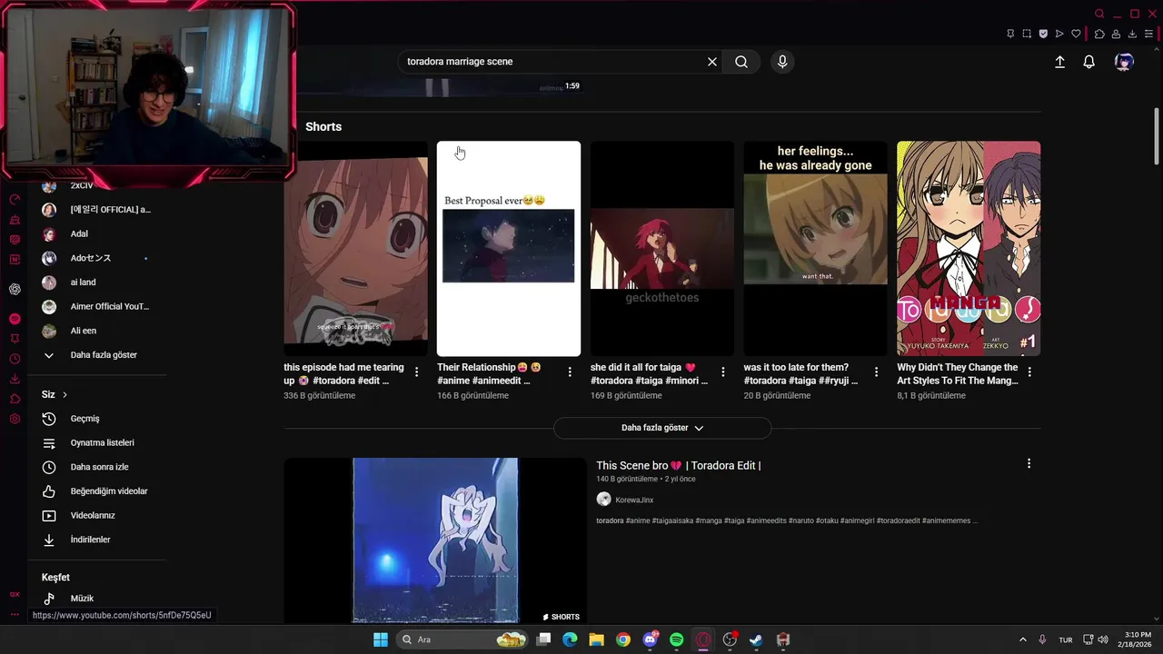Open the 'Best Proposal ever' short thumbnail
The image size is (1163, 654).
pos(509,248)
